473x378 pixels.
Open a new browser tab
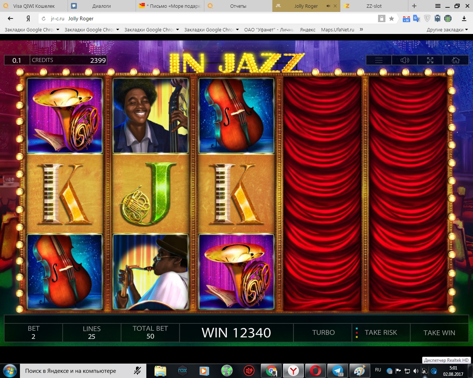414,6
